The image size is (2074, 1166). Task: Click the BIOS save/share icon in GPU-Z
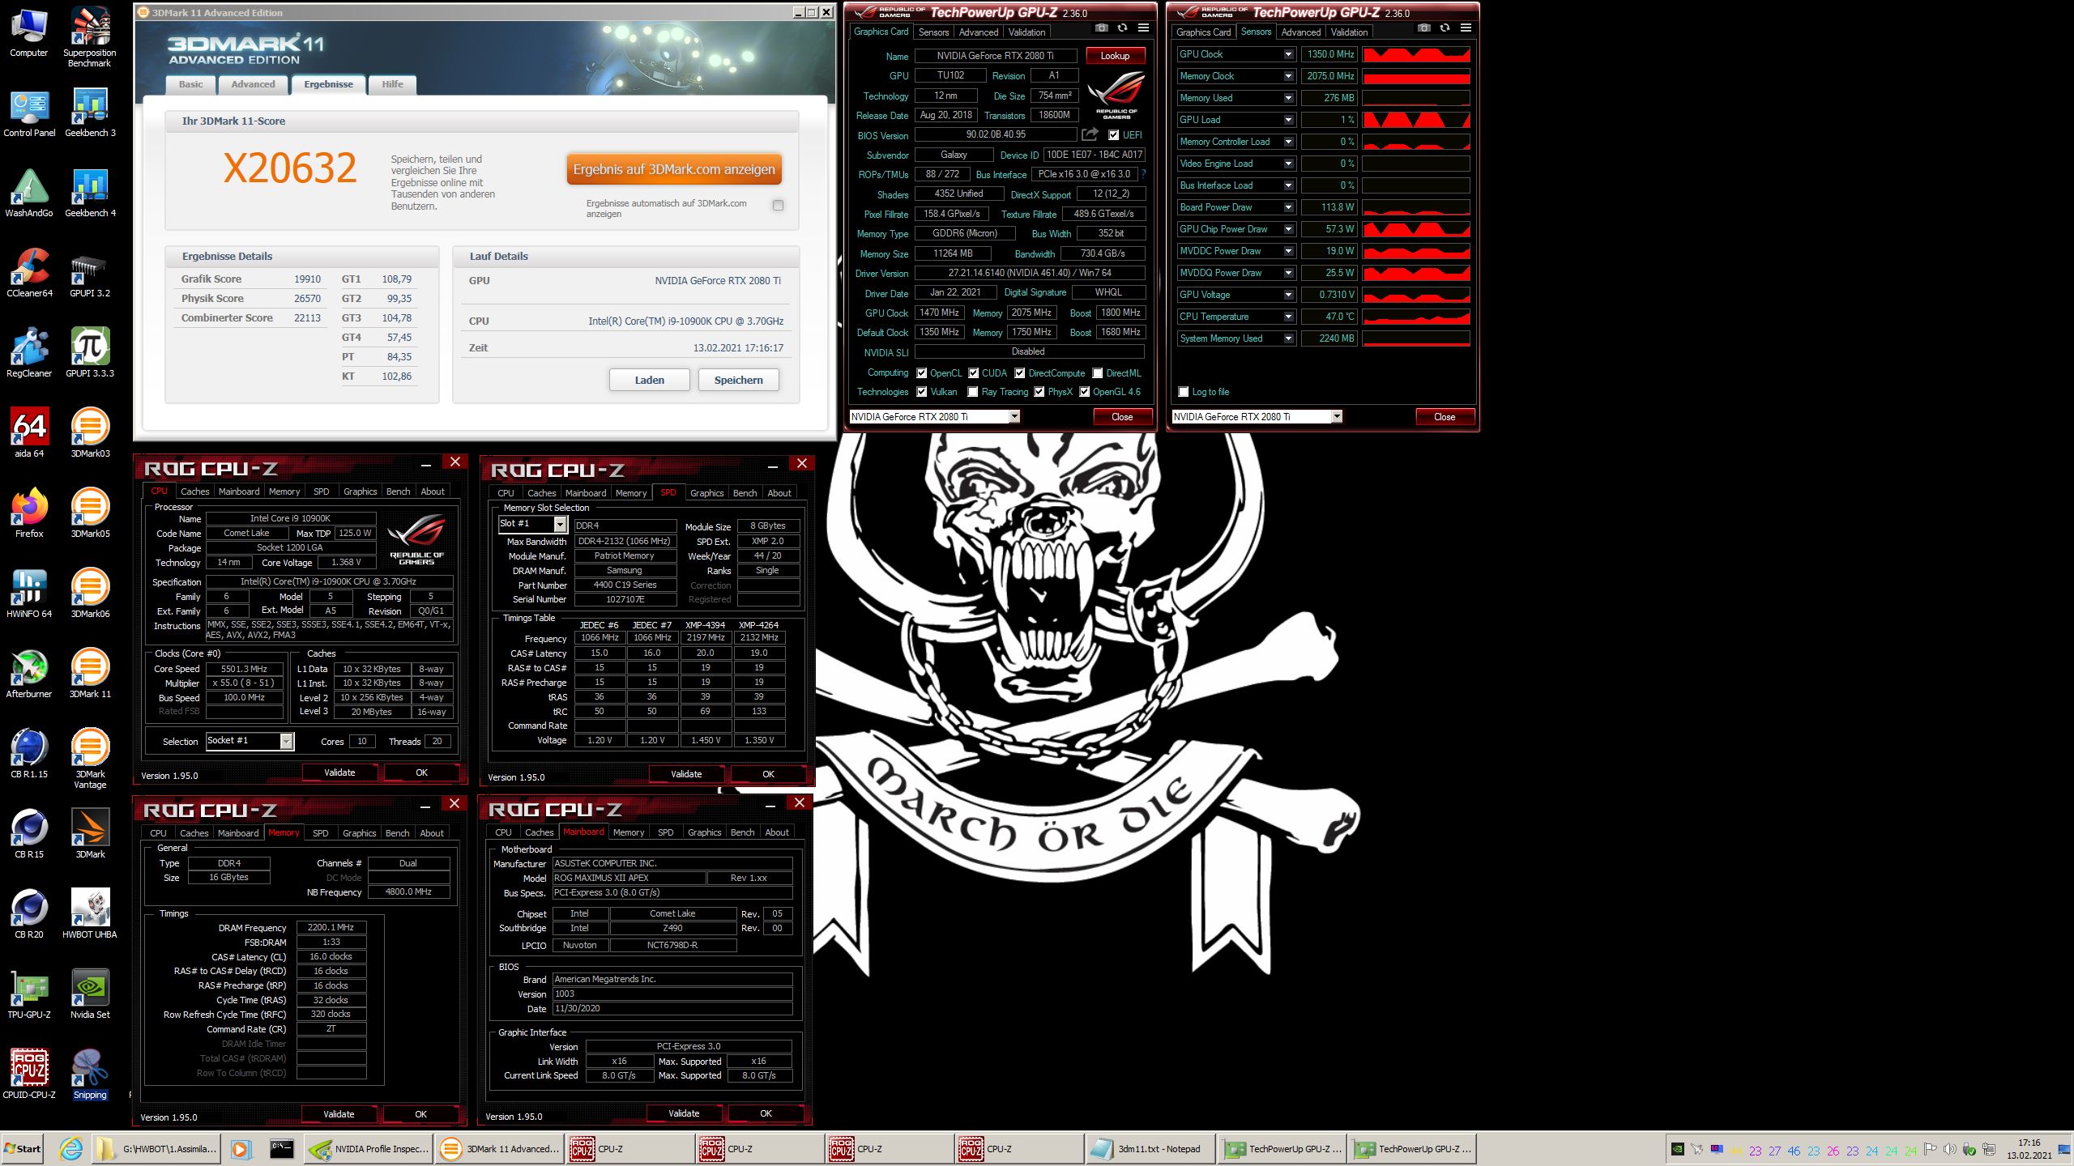[x=1090, y=134]
